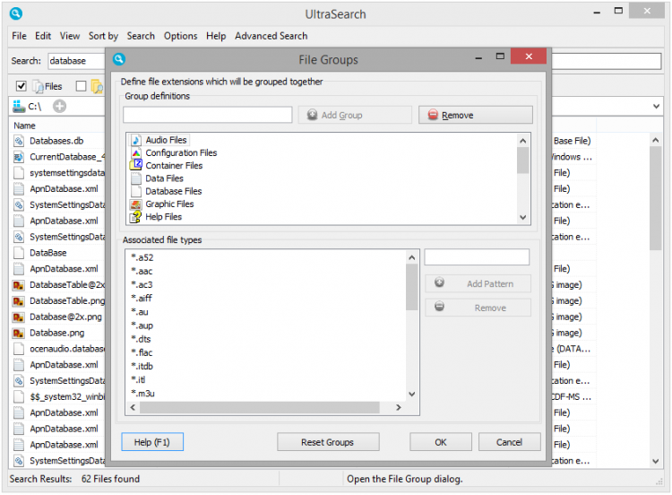
Task: Click the UltraSearch app logo in title bar
Action: click(16, 13)
